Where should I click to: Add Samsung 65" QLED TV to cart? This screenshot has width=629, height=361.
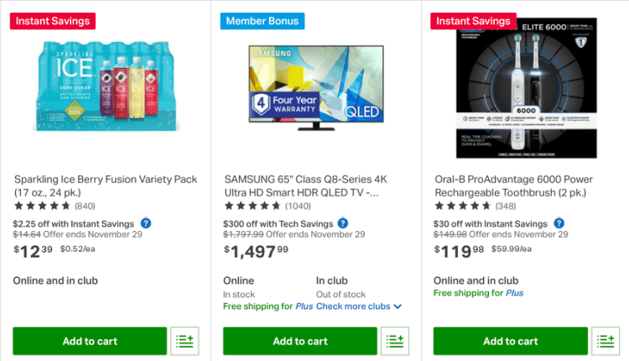300,341
